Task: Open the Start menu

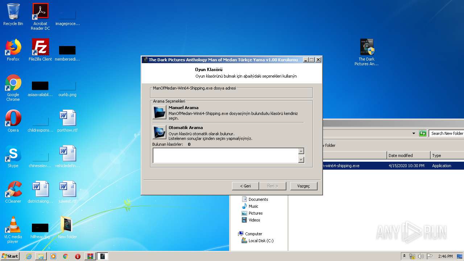Action: [10, 256]
